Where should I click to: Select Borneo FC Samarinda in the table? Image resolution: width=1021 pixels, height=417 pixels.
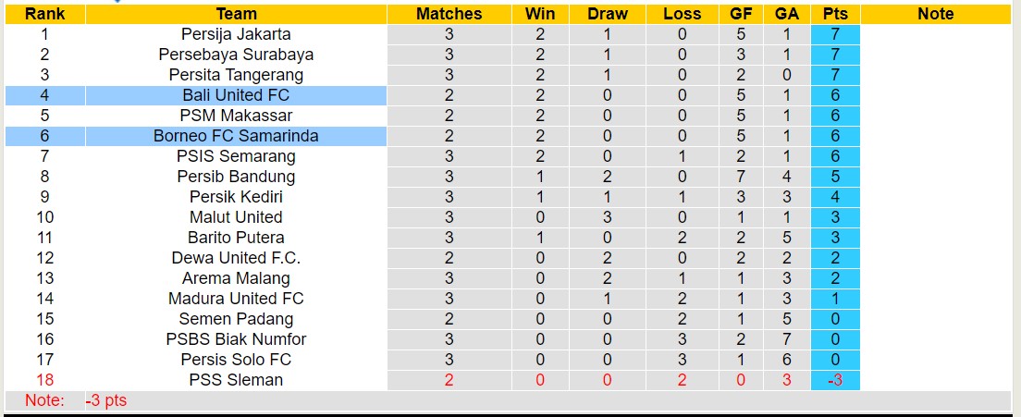236,136
